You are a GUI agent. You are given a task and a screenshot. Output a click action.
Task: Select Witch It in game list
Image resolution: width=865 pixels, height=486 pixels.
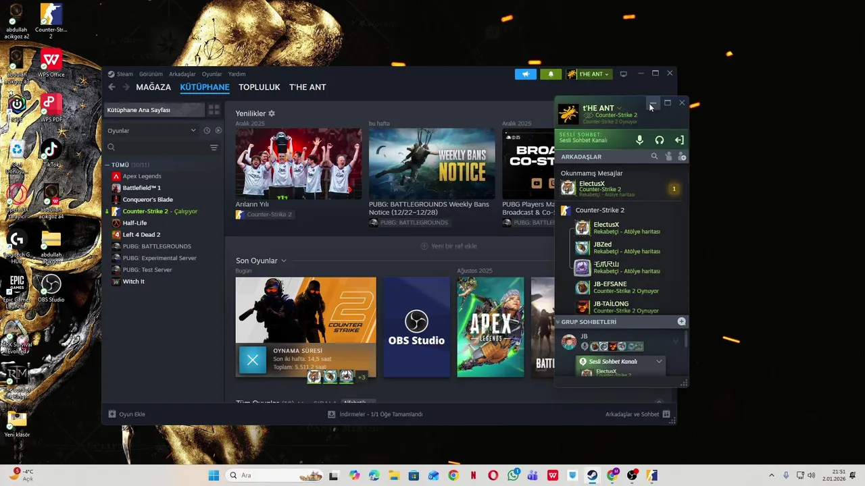click(x=133, y=281)
